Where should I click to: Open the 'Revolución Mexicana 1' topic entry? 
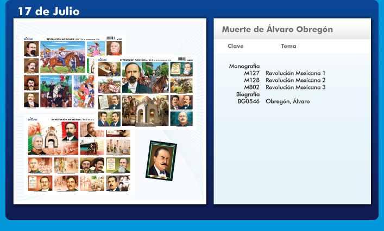tap(295, 73)
